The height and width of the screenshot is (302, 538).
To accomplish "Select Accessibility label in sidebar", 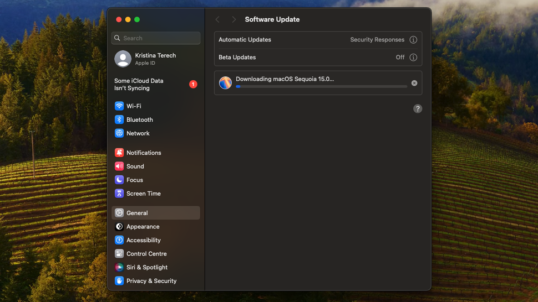I will pyautogui.click(x=144, y=240).
